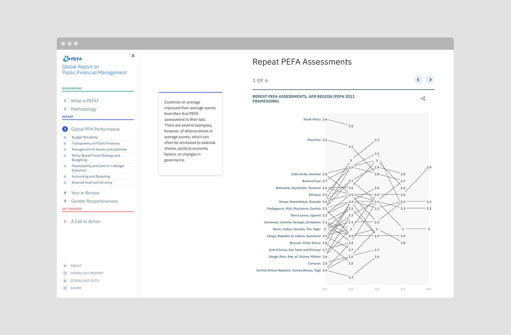Image resolution: width=511 pixels, height=335 pixels.
Task: Share the chart via share icon
Action: tap(423, 99)
